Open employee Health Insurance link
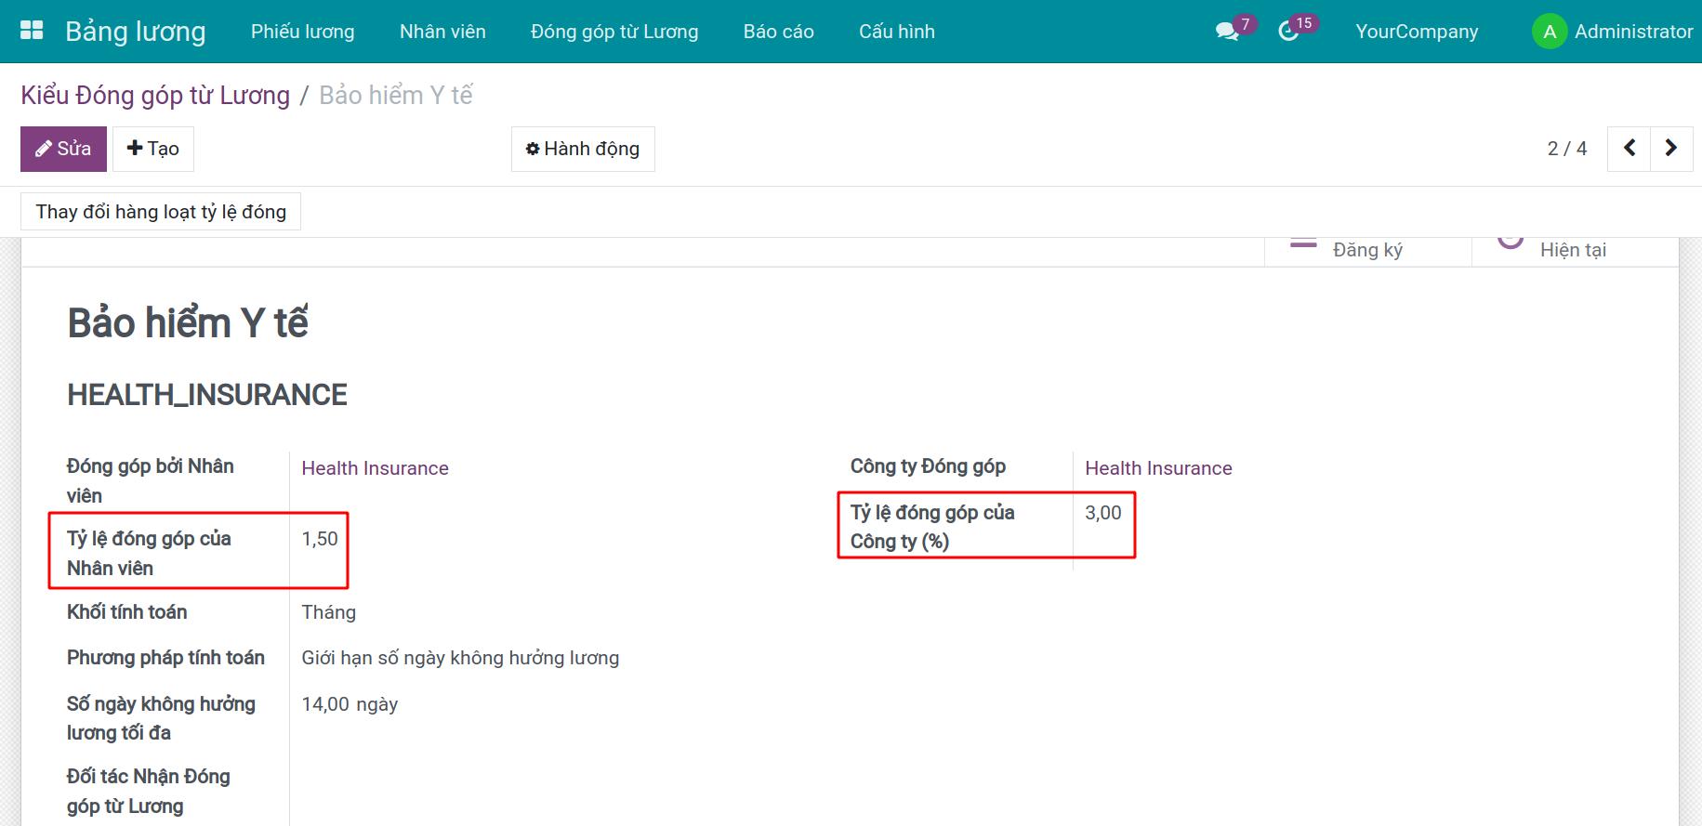Screen dimensions: 1702x826 click(375, 468)
